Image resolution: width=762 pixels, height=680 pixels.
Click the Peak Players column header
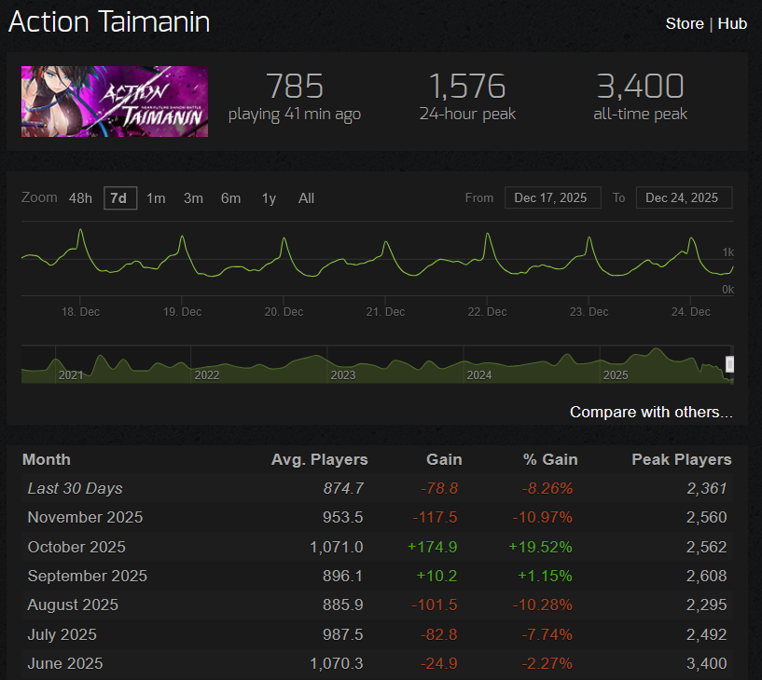[x=681, y=459]
